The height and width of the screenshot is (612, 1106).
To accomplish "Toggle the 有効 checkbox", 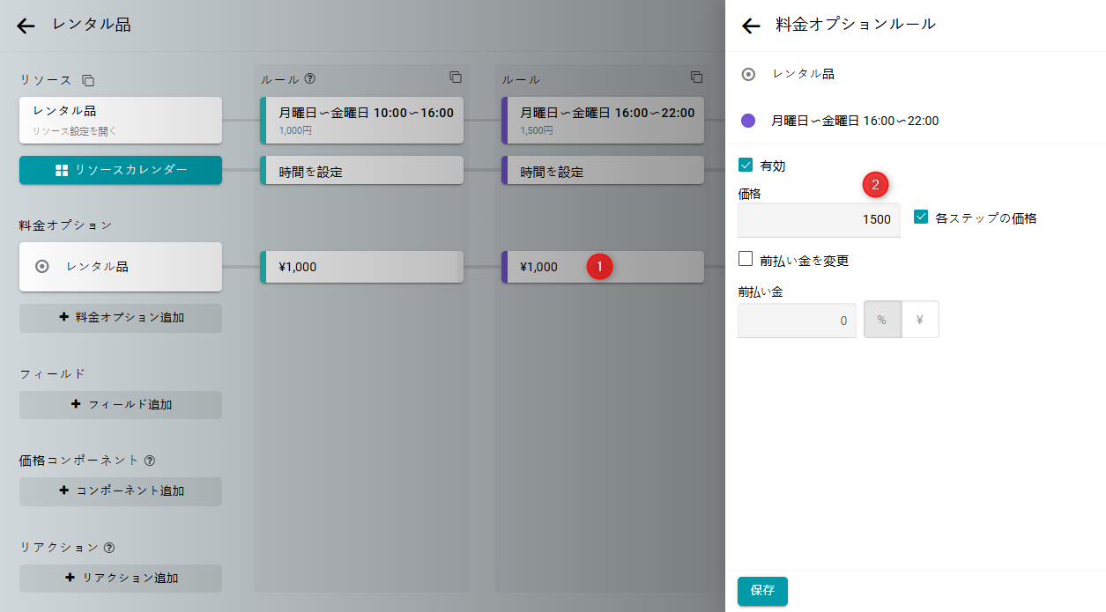I will tap(746, 165).
